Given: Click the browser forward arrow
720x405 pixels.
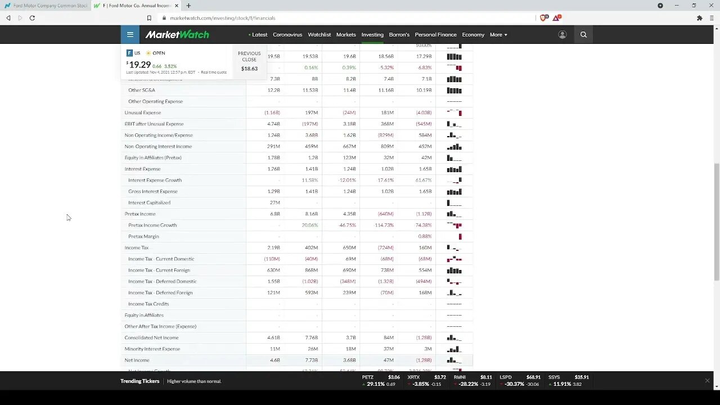Looking at the screenshot, I should click(20, 18).
